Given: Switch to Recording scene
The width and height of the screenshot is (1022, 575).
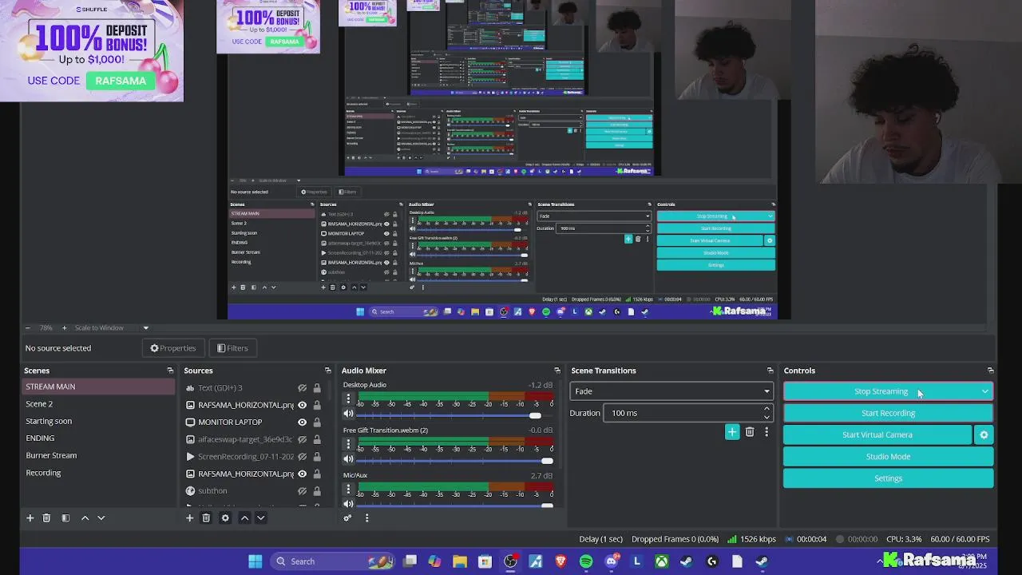Looking at the screenshot, I should [98, 473].
